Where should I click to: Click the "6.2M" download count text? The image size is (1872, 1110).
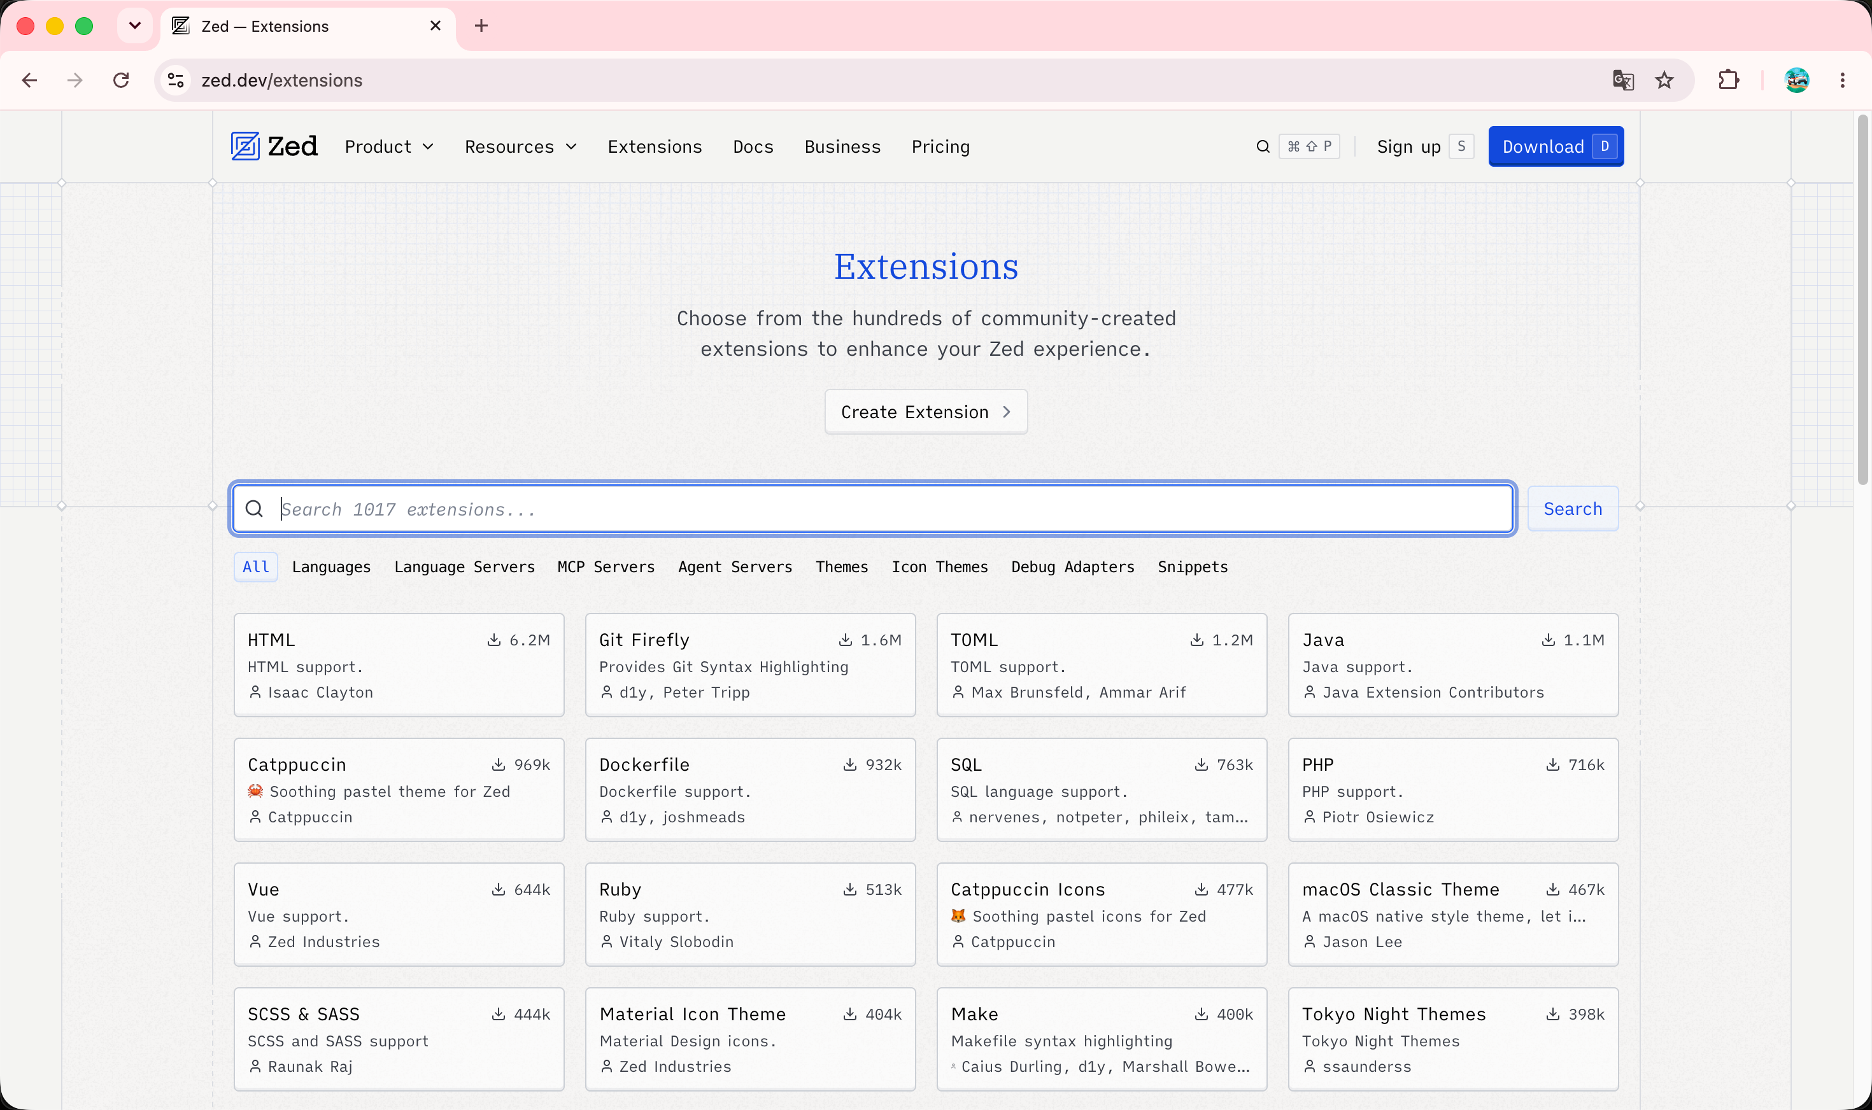pyautogui.click(x=529, y=640)
